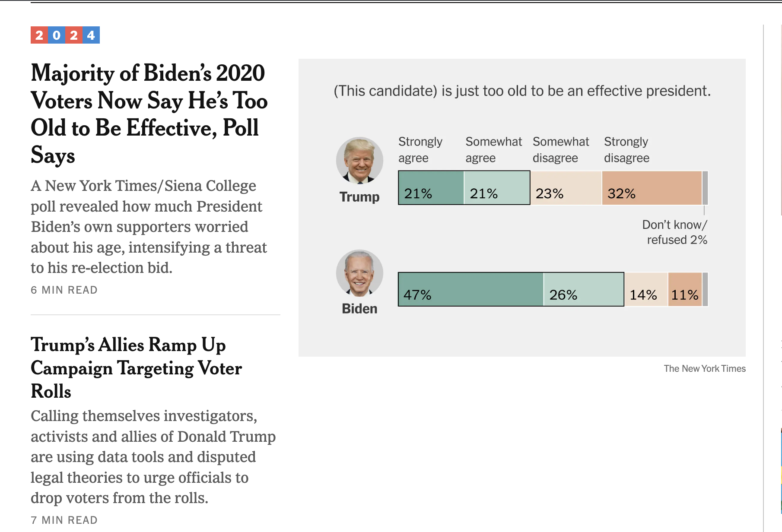Image resolution: width=782 pixels, height=532 pixels.
Task: Click the 6 MIN READ label
Action: click(x=64, y=290)
